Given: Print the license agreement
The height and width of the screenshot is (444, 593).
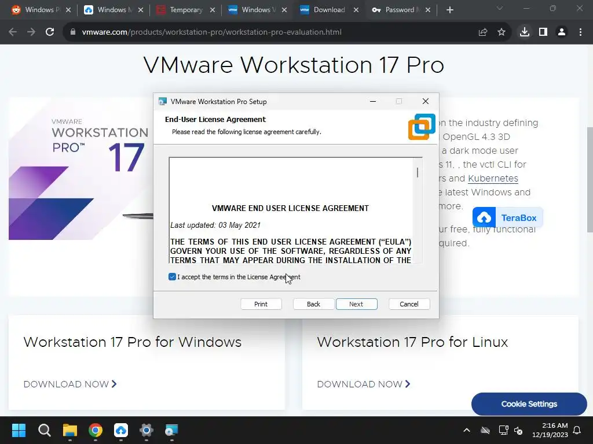Looking at the screenshot, I should pos(261,304).
